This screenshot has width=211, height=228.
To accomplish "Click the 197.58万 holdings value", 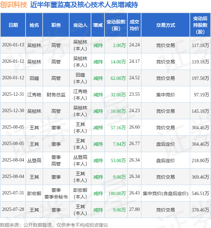I will click(200, 78).
